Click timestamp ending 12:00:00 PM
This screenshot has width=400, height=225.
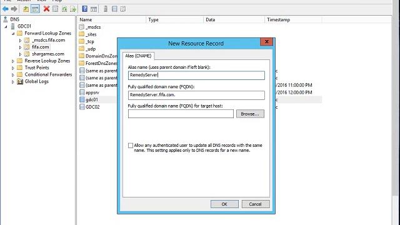294,92
